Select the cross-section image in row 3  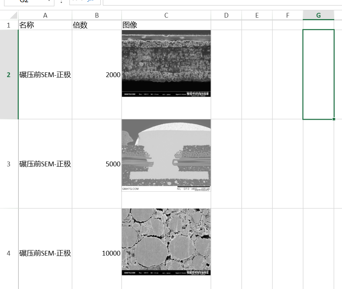(x=166, y=155)
